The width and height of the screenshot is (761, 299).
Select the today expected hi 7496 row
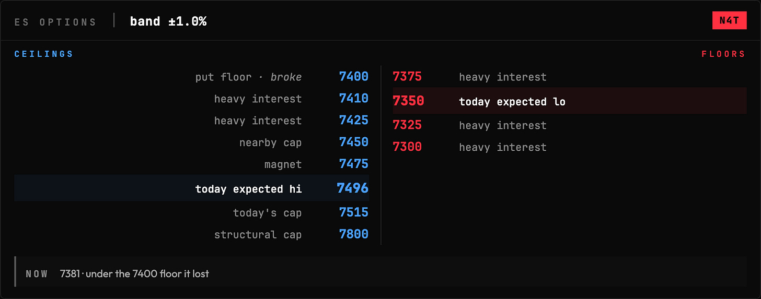pos(192,188)
